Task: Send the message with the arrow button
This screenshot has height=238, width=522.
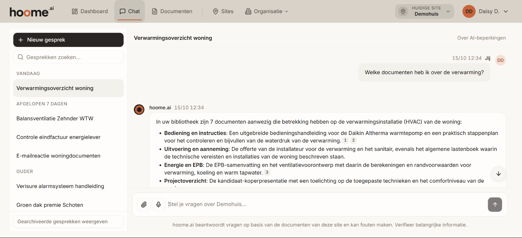Action: tap(495, 204)
